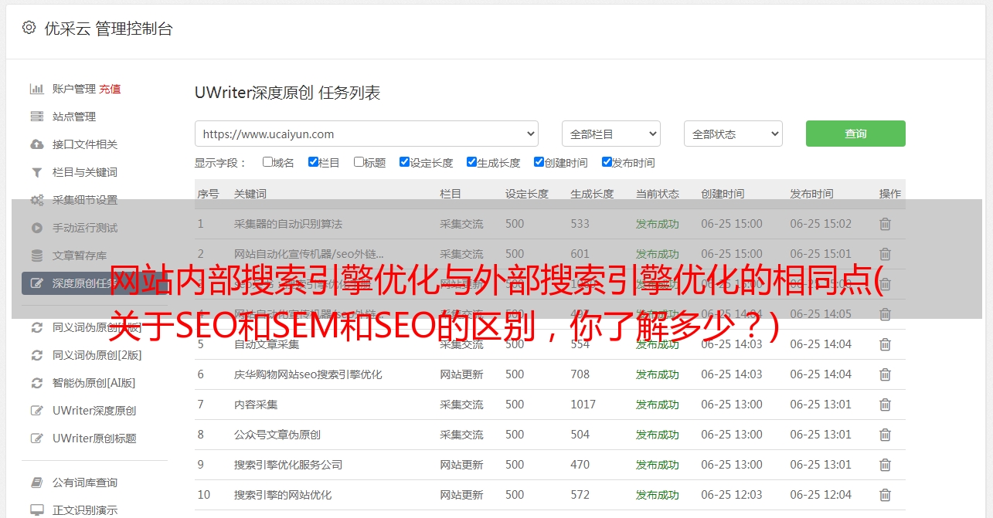993x518 pixels.
Task: Delete task 公众号文章伪原创 with trash icon
Action: [x=886, y=435]
